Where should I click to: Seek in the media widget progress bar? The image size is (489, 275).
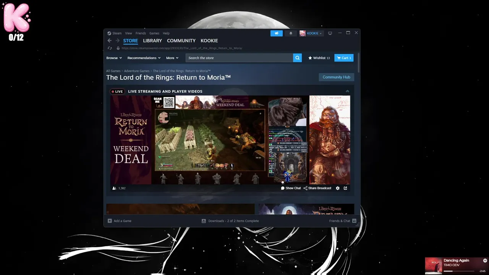459,271
